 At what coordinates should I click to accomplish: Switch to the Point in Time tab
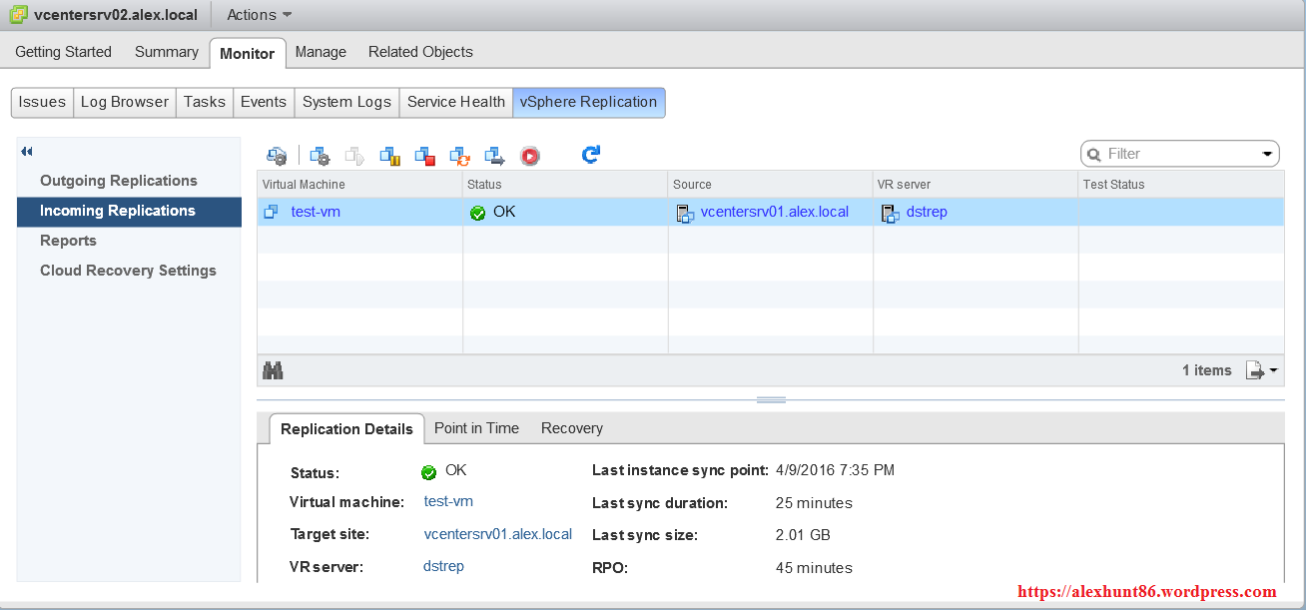coord(476,428)
